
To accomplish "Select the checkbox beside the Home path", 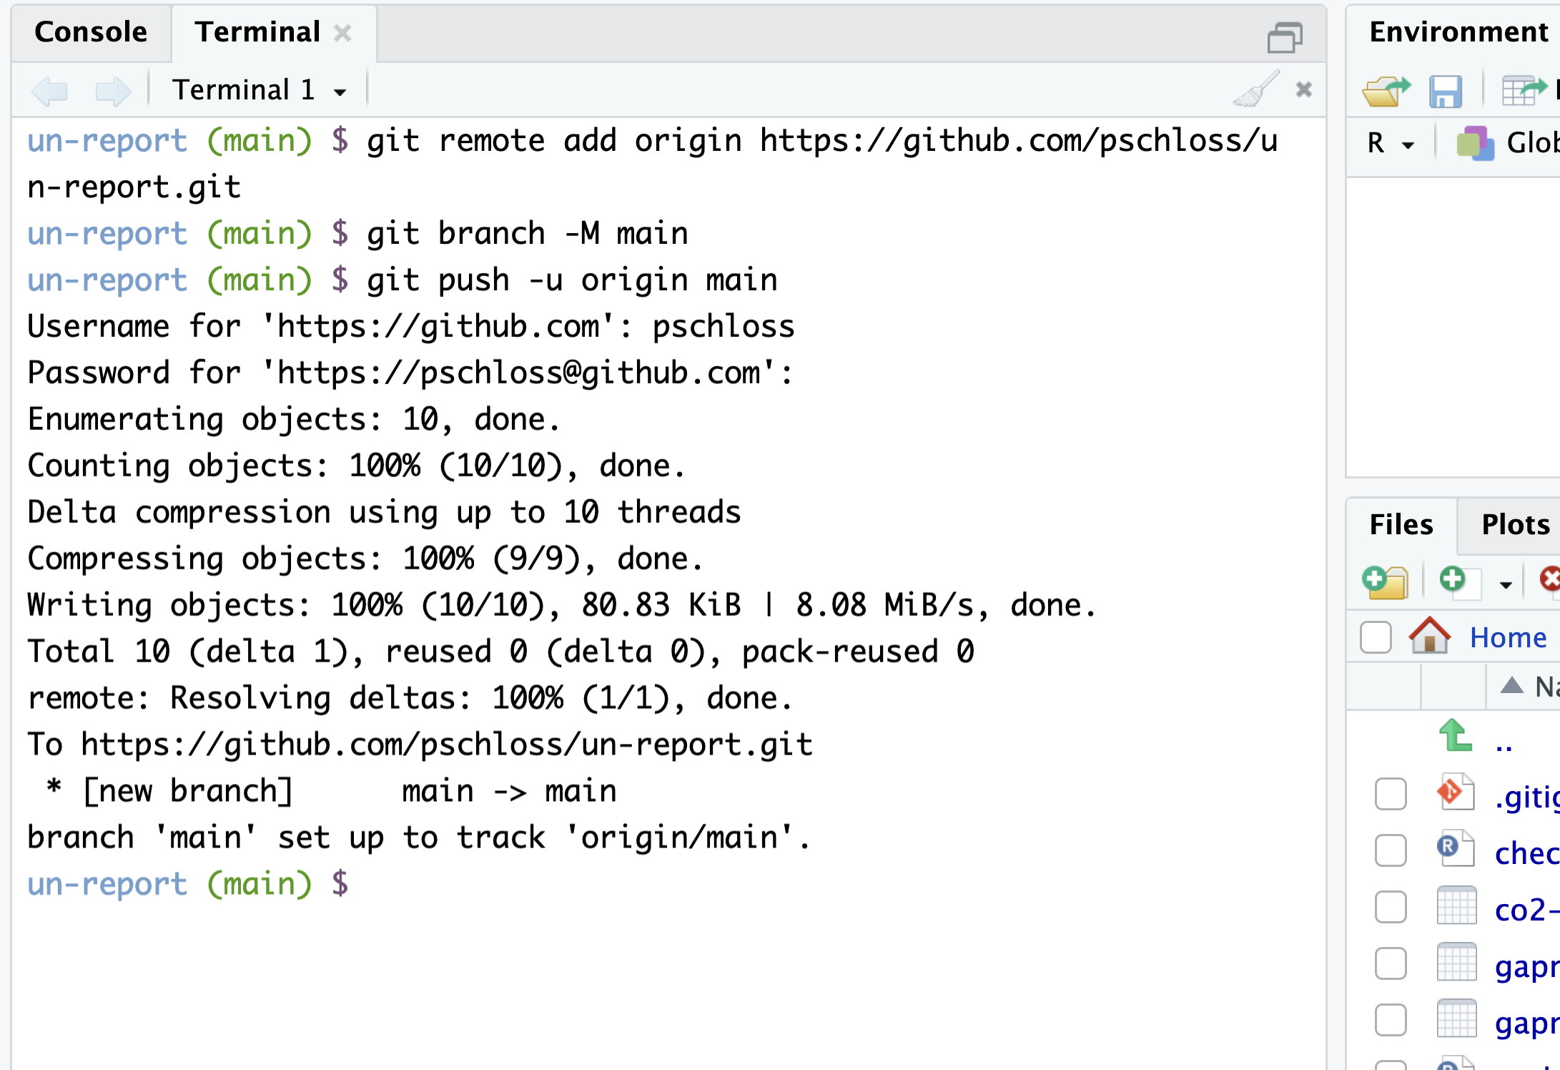I will tap(1376, 637).
